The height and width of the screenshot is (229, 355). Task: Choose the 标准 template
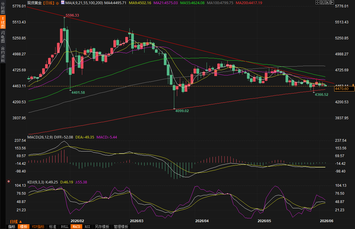(x=53, y=227)
